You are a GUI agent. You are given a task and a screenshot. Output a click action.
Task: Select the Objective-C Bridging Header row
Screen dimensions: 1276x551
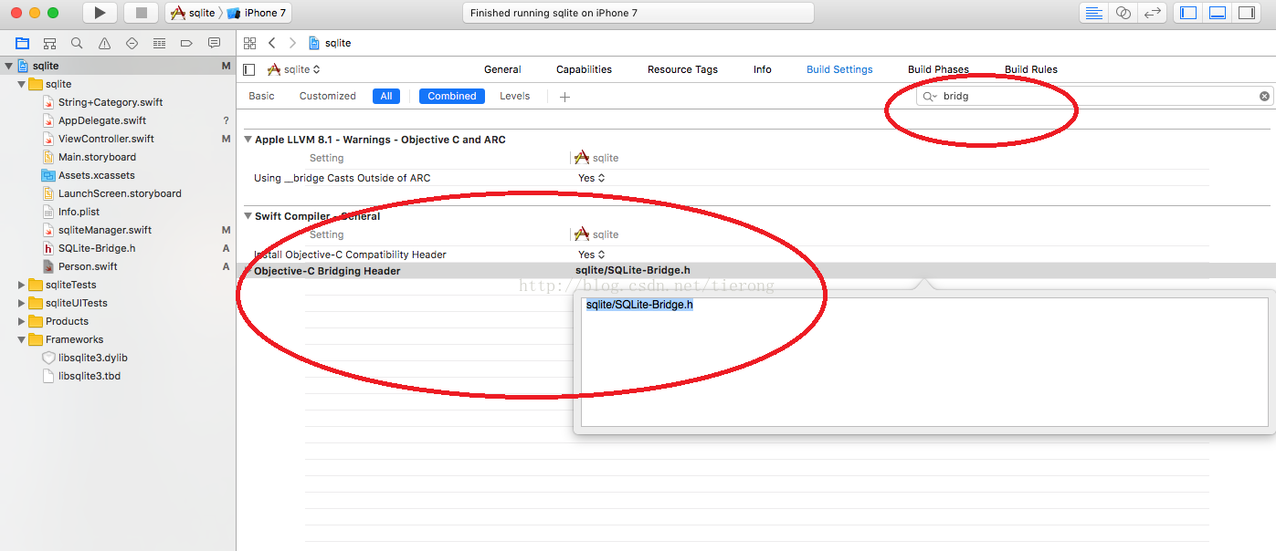pos(756,271)
